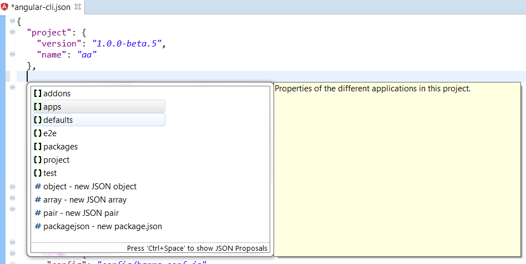Choose the defaults proposal
526x264 pixels.
(99, 120)
